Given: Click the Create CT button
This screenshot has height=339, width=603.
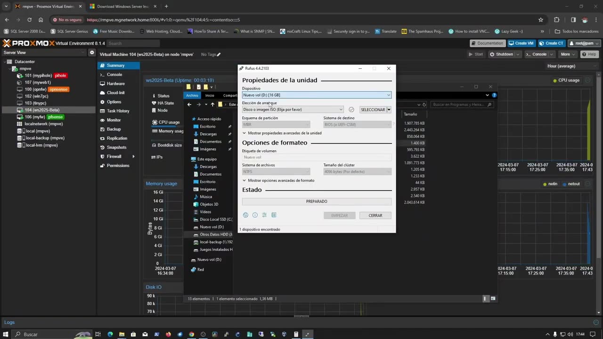Looking at the screenshot, I should (x=551, y=43).
